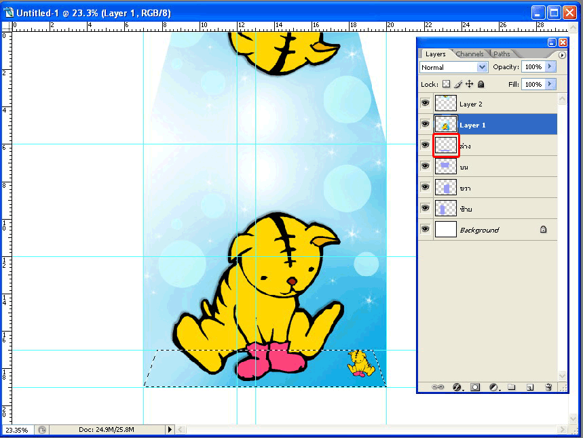The width and height of the screenshot is (583, 438).
Task: Select the บน layer name
Action: pos(464,167)
